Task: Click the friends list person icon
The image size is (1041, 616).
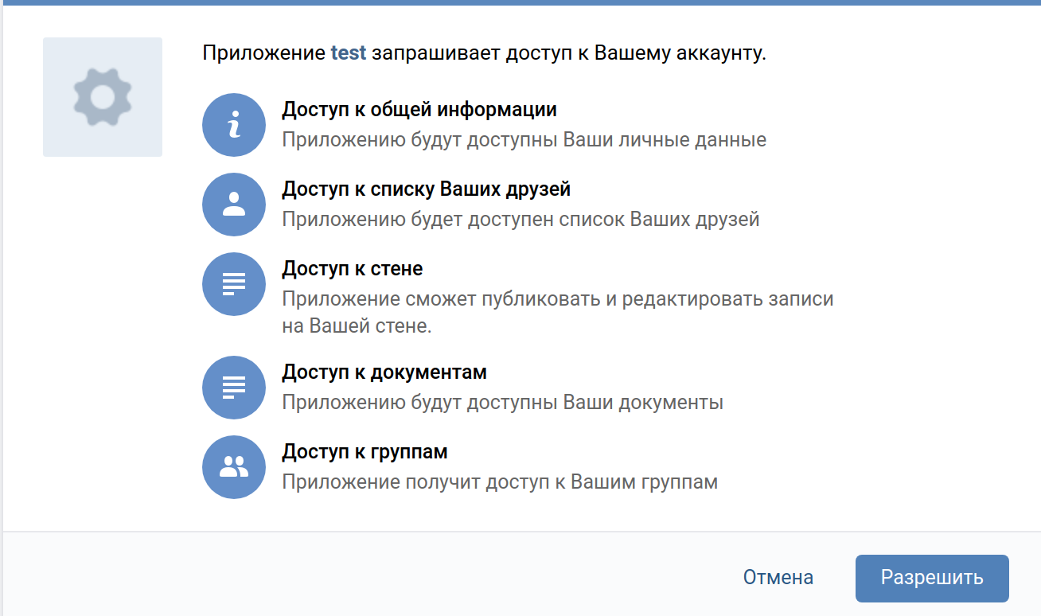Action: click(x=233, y=205)
